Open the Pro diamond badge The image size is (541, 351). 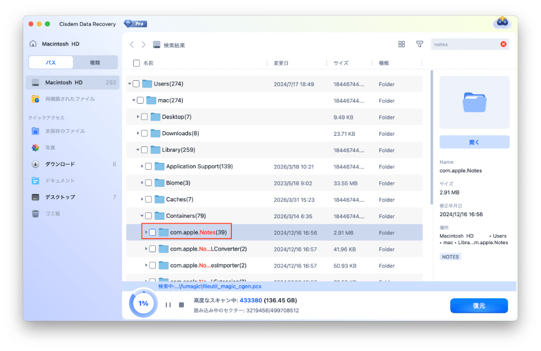coord(135,24)
